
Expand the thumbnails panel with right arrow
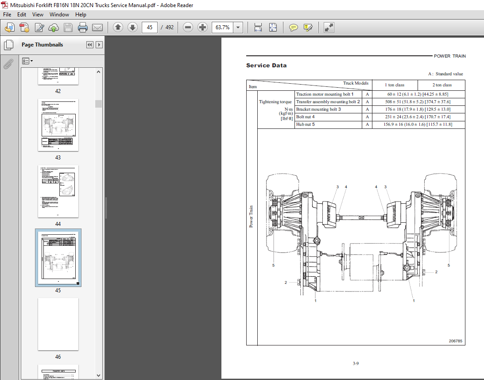tap(99, 45)
